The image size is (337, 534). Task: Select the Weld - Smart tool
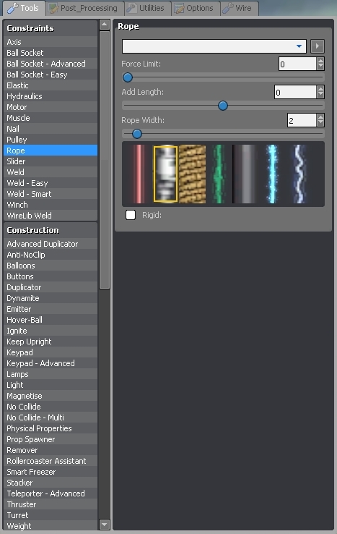click(x=51, y=194)
